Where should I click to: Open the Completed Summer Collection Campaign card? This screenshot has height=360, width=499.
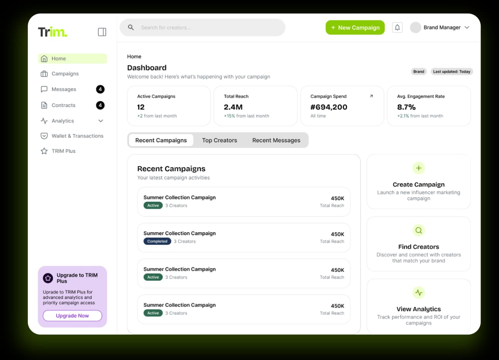(244, 238)
